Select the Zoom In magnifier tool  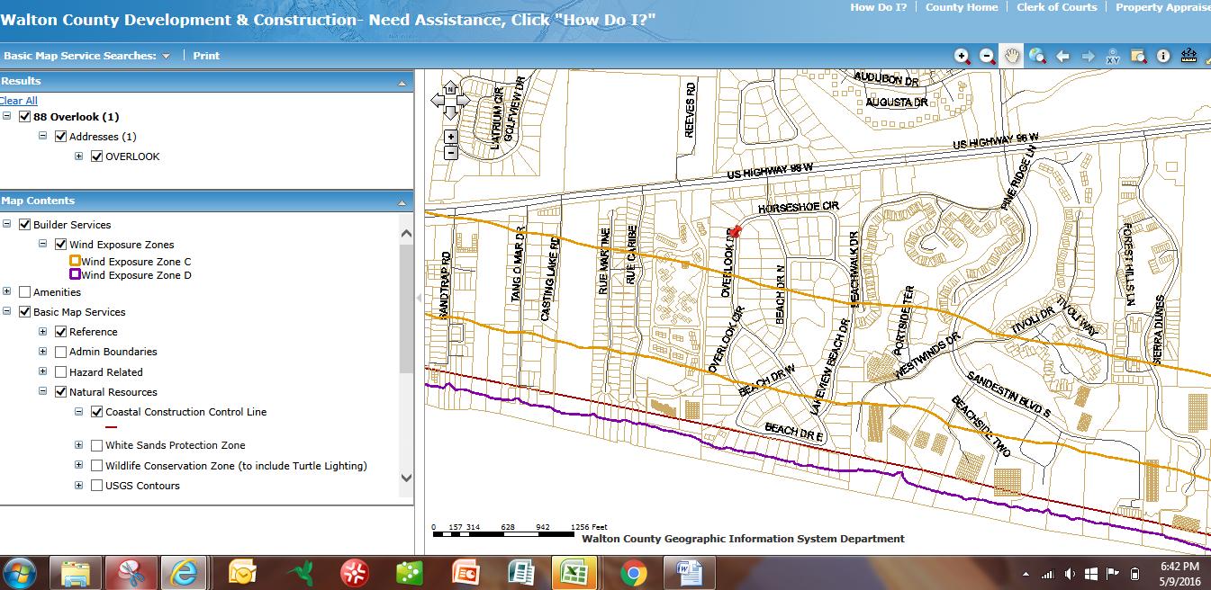click(962, 56)
